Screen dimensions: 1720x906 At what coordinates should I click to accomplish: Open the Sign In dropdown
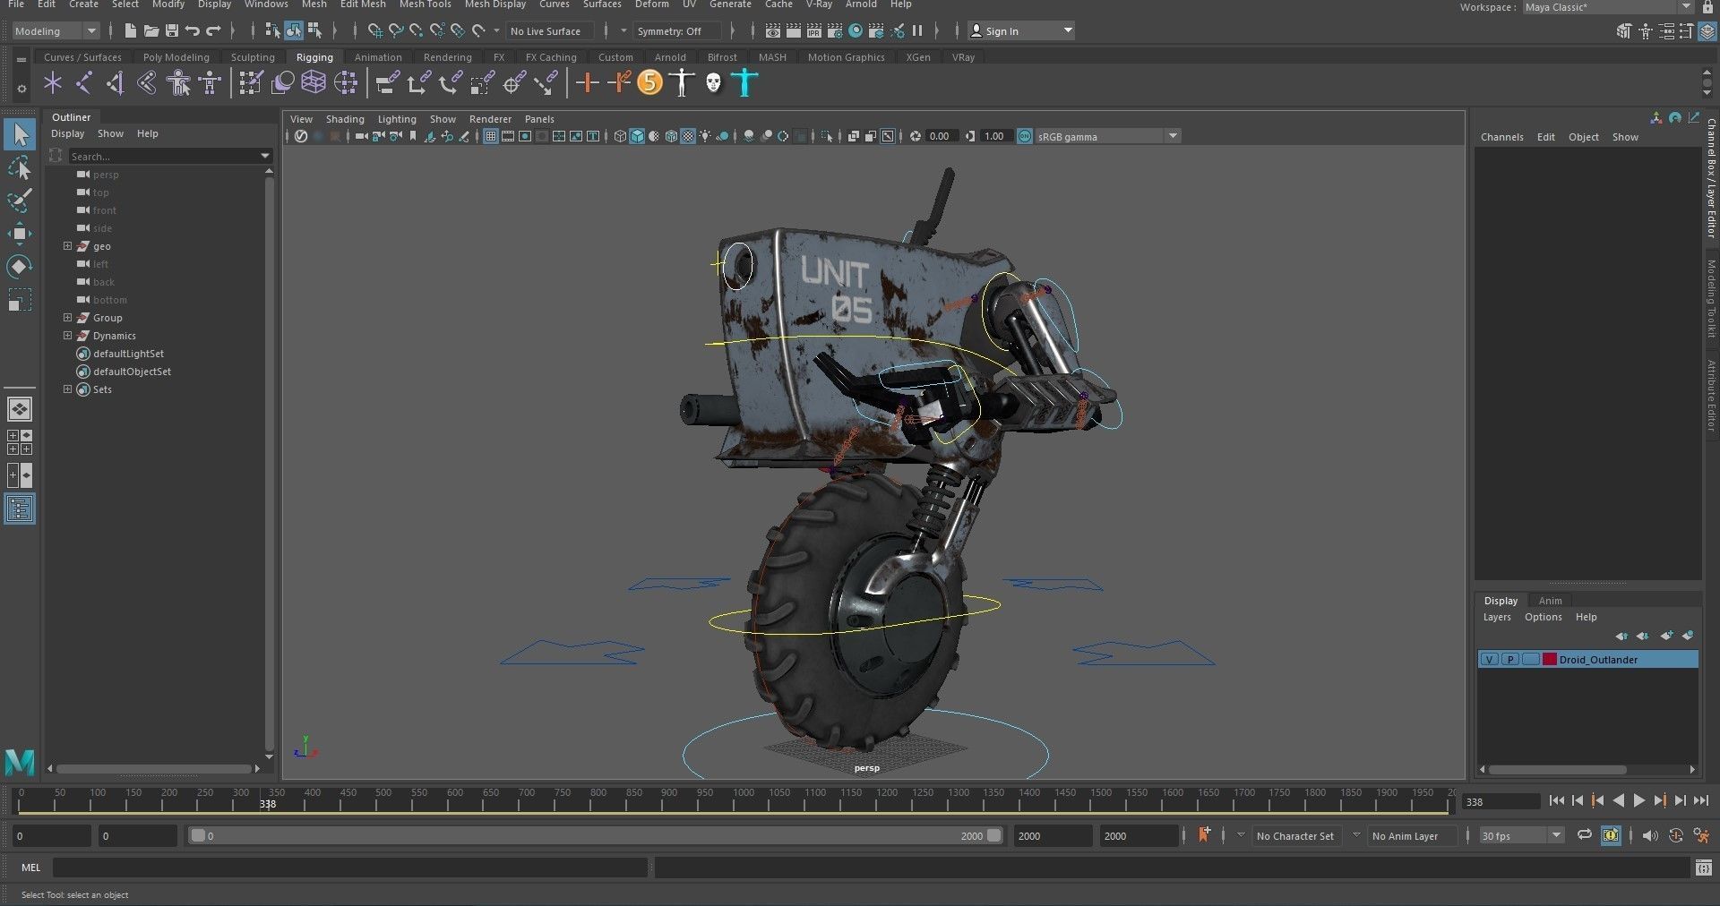(1021, 30)
